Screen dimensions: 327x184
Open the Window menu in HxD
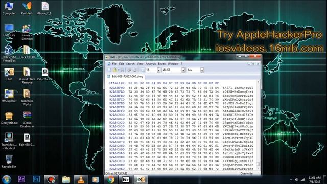tap(173, 64)
